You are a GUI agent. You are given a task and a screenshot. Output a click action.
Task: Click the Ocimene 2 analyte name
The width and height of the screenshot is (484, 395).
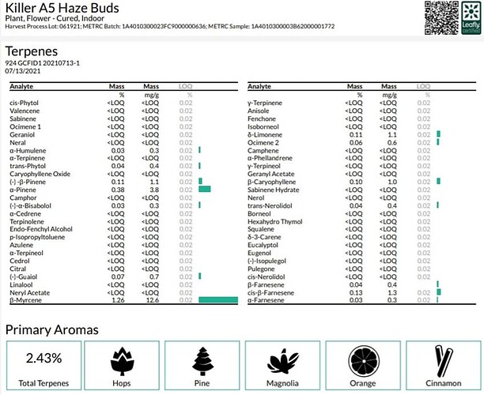(x=263, y=142)
